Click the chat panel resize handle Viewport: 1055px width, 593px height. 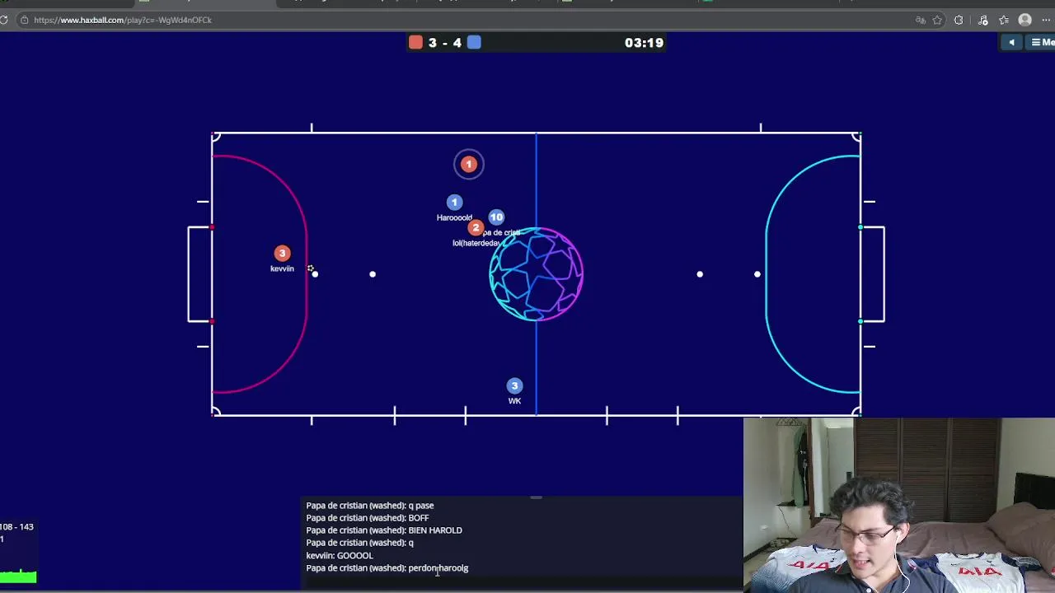[536, 497]
